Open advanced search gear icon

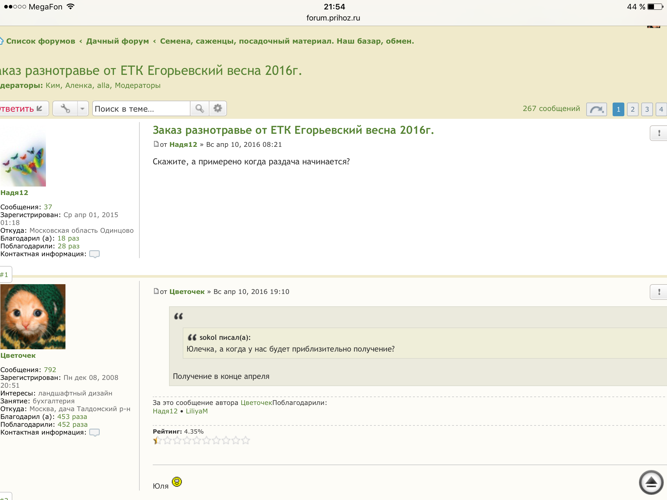tap(218, 109)
